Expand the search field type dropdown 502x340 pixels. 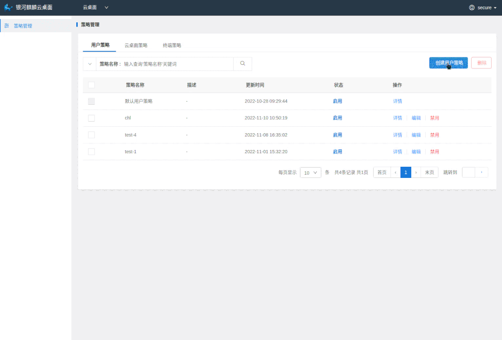click(90, 64)
